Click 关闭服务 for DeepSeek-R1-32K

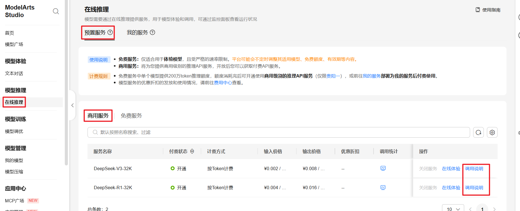[428, 187]
